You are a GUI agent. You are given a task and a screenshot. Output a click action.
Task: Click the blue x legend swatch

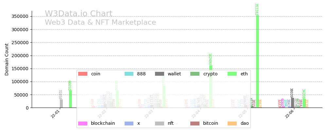(129, 123)
